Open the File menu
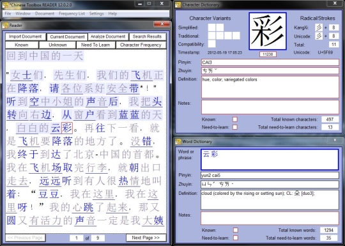Viewport: 345px width, 246px height. (x=8, y=13)
